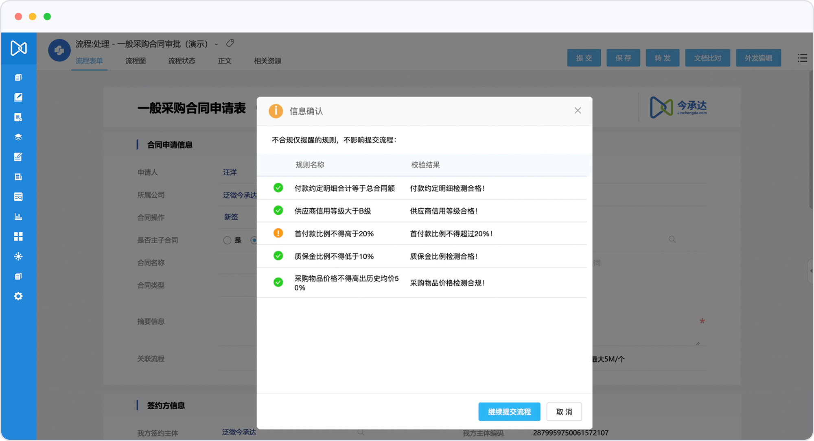
Task: Click the bar chart report sidebar icon
Action: click(18, 216)
